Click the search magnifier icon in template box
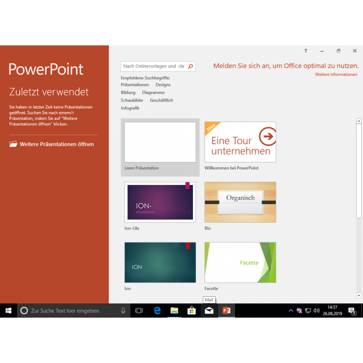The width and height of the screenshot is (363, 363). pyautogui.click(x=191, y=66)
